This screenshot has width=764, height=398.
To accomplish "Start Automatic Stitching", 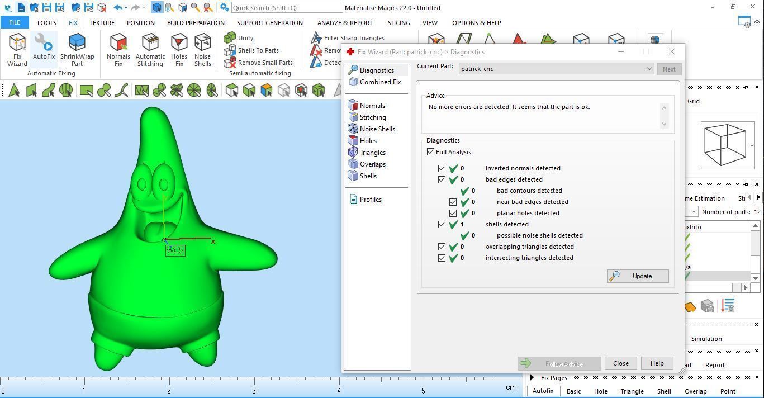I will click(150, 50).
